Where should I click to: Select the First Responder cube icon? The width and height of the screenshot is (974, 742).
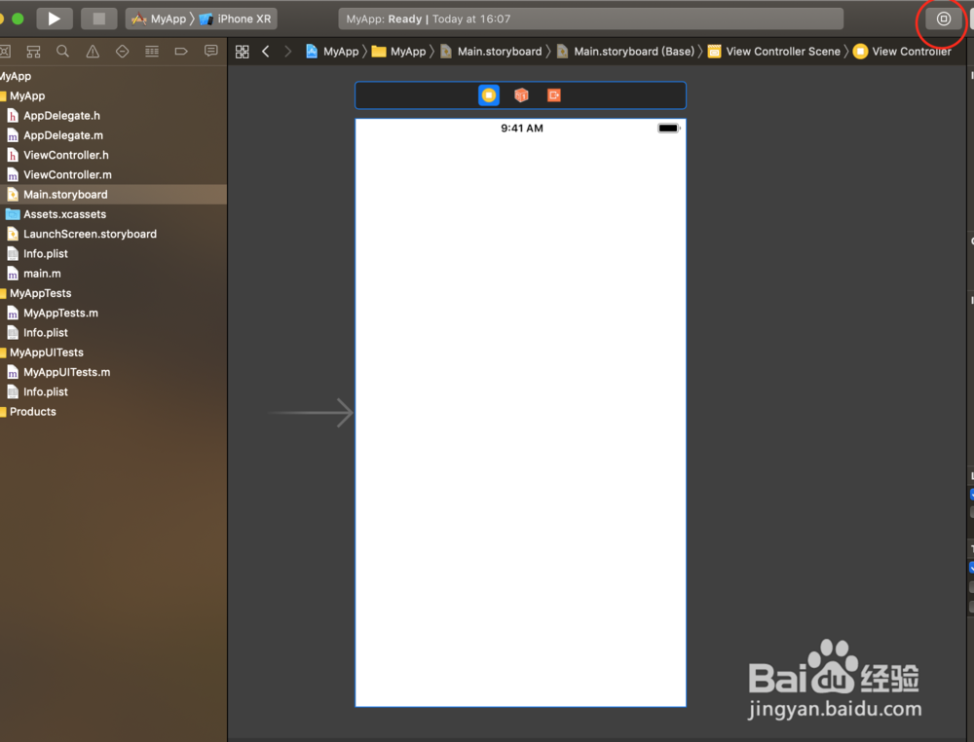[x=521, y=95]
